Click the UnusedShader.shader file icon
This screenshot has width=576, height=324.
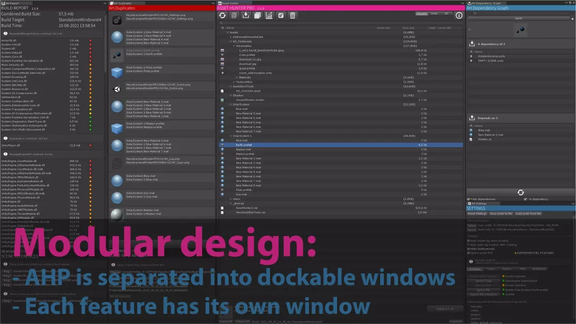tap(222, 100)
